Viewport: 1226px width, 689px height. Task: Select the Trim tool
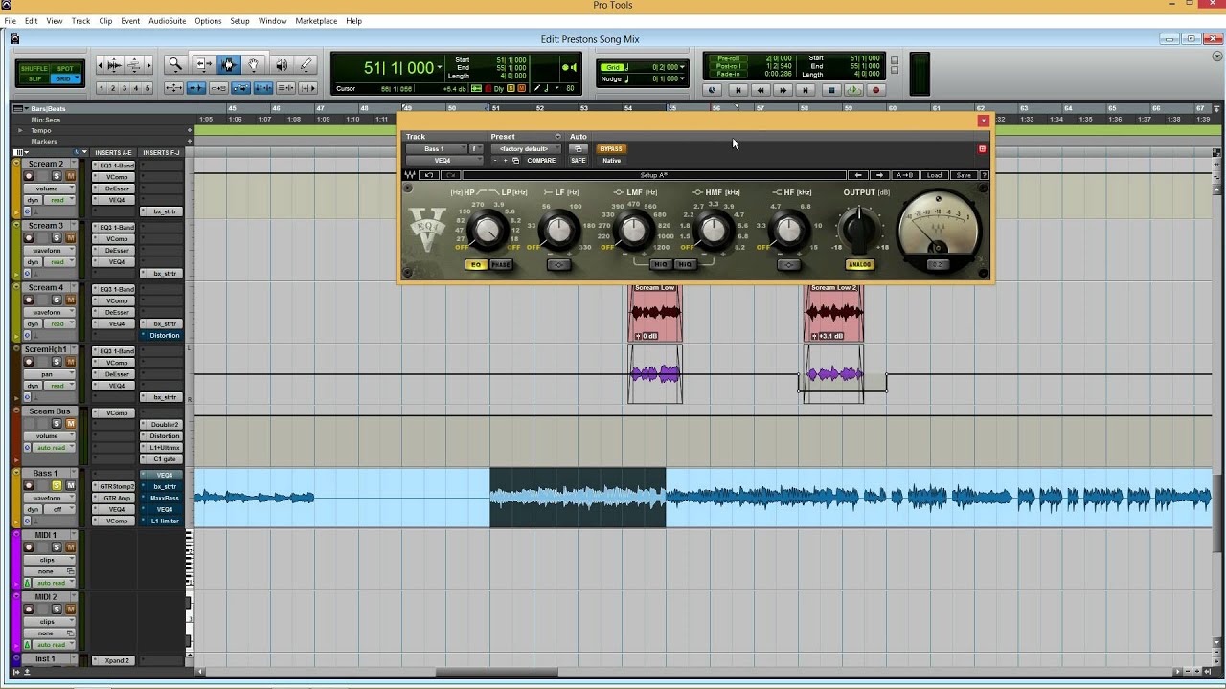point(203,65)
